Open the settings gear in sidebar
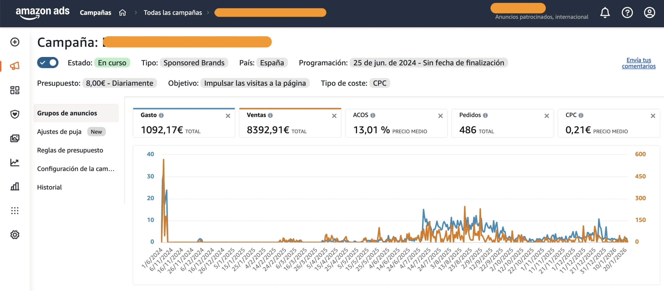 click(15, 235)
